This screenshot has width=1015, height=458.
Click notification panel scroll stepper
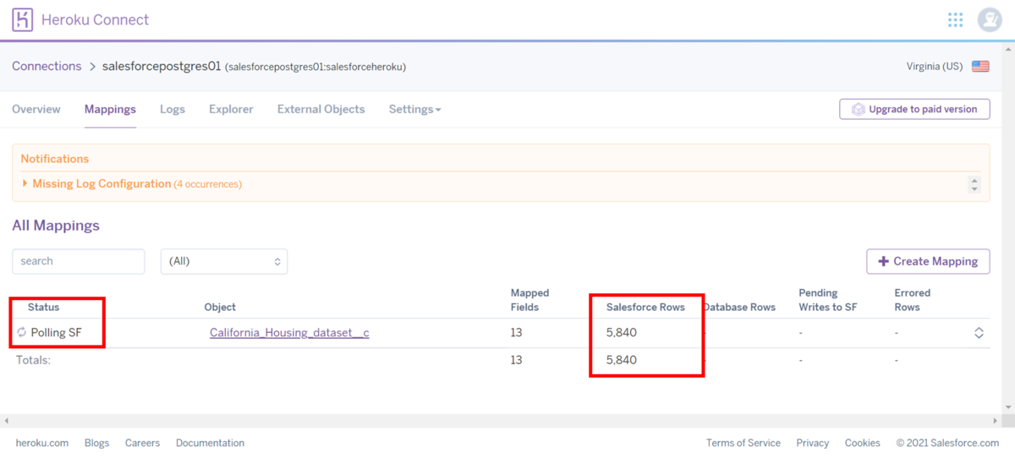click(974, 184)
